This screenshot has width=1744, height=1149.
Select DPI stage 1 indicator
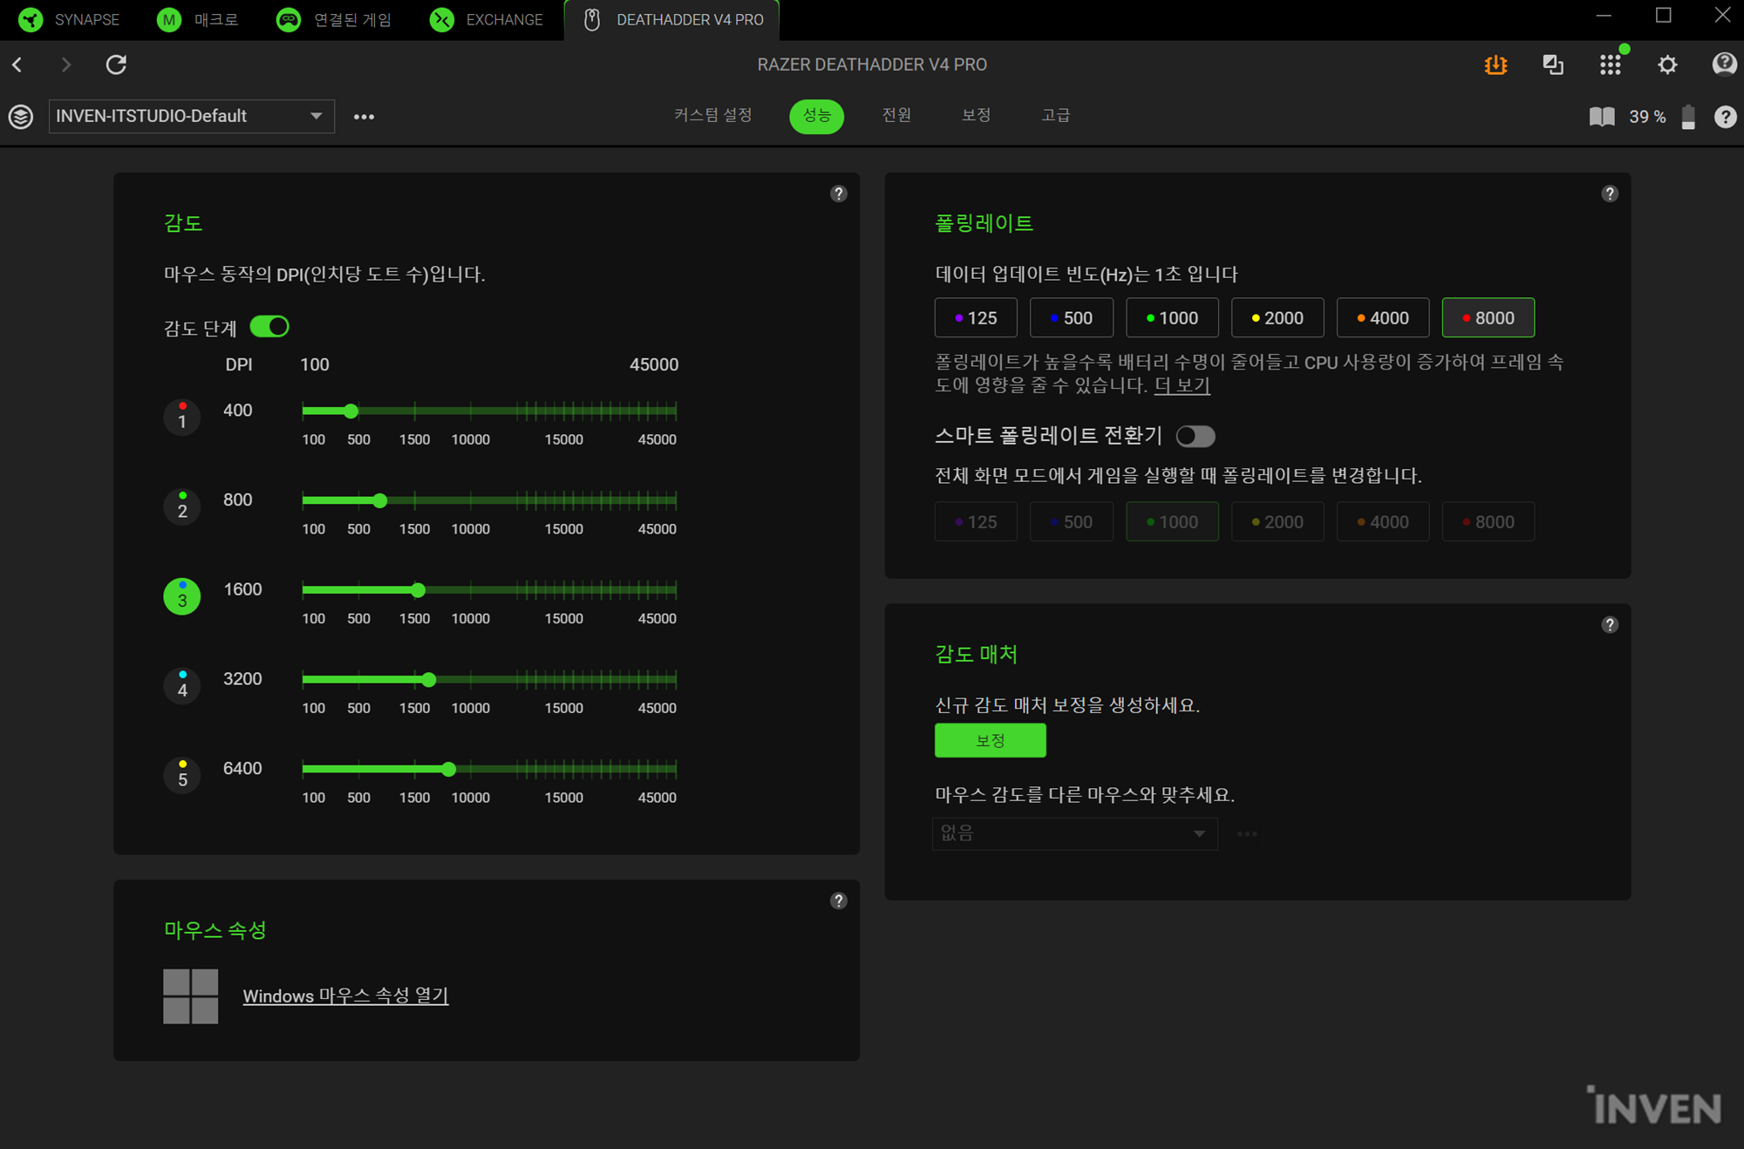182,417
